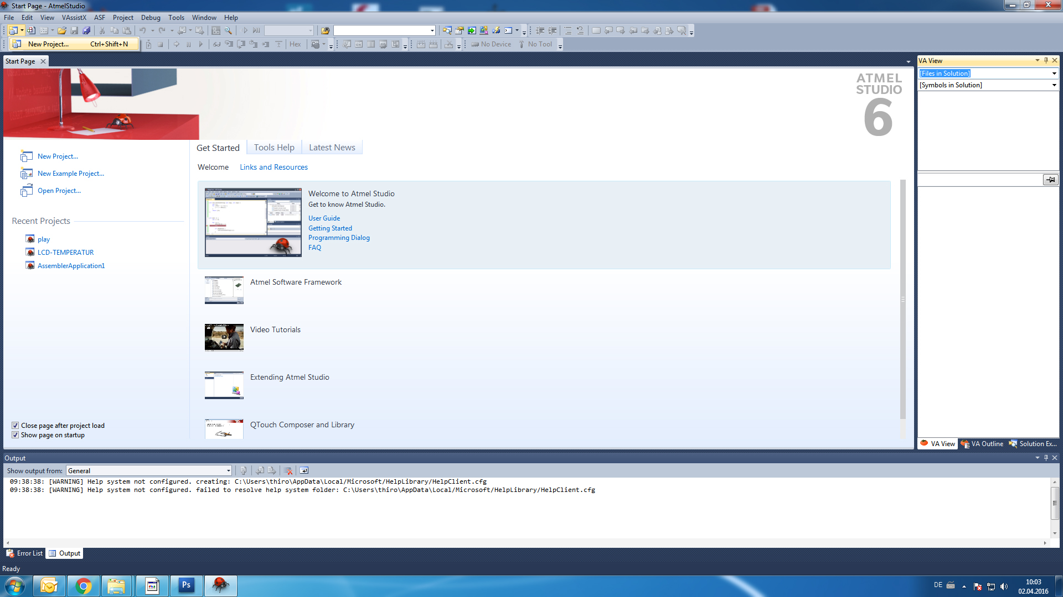The height and width of the screenshot is (597, 1063).
Task: Click the No Tool button
Action: pos(535,44)
